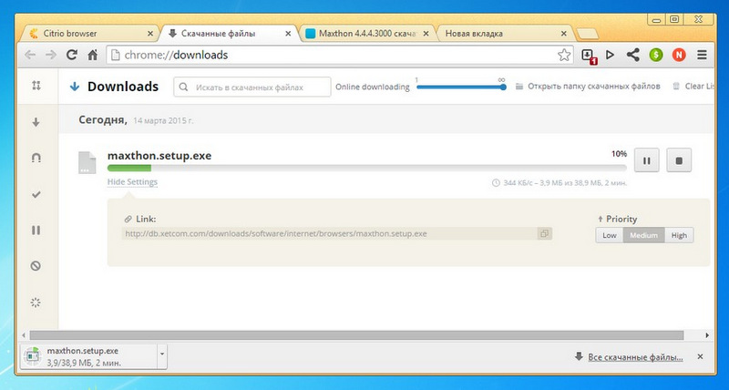Open the browser hamburger menu
Image resolution: width=729 pixels, height=390 pixels.
pyautogui.click(x=702, y=55)
